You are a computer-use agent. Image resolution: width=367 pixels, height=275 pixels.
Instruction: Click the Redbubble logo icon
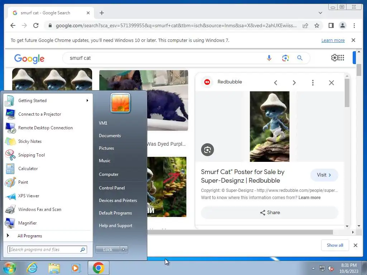(x=207, y=82)
